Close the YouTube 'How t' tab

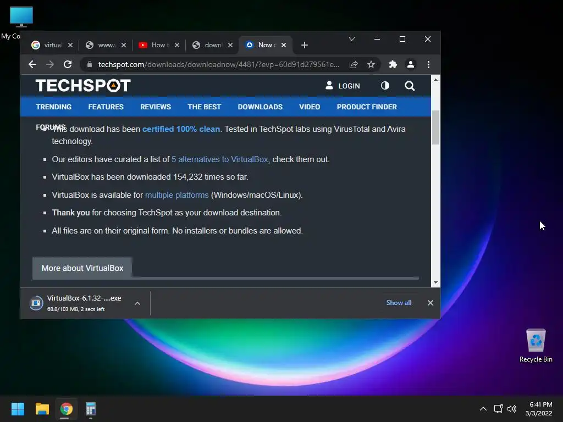point(177,45)
